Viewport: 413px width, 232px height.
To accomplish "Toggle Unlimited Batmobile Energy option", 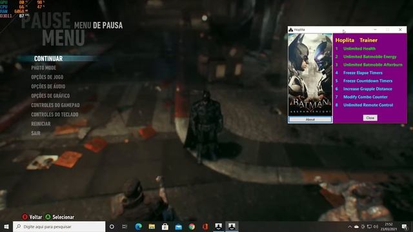I will pos(370,57).
